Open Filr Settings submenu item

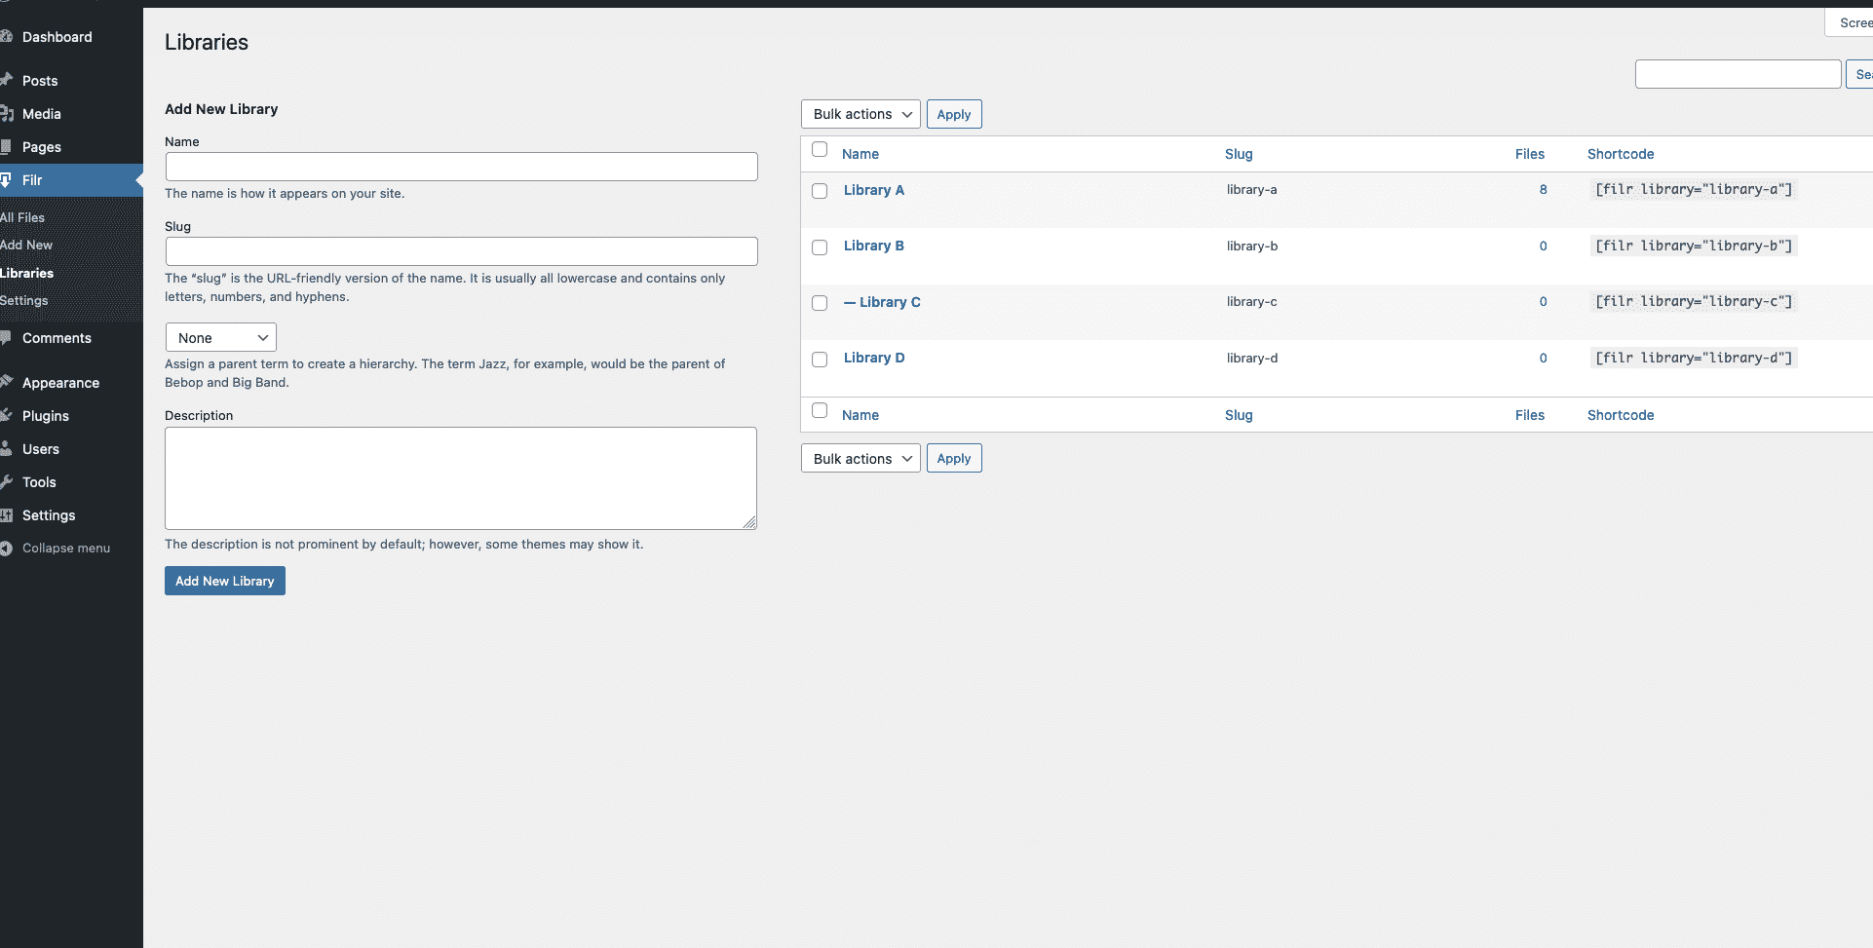pos(24,300)
